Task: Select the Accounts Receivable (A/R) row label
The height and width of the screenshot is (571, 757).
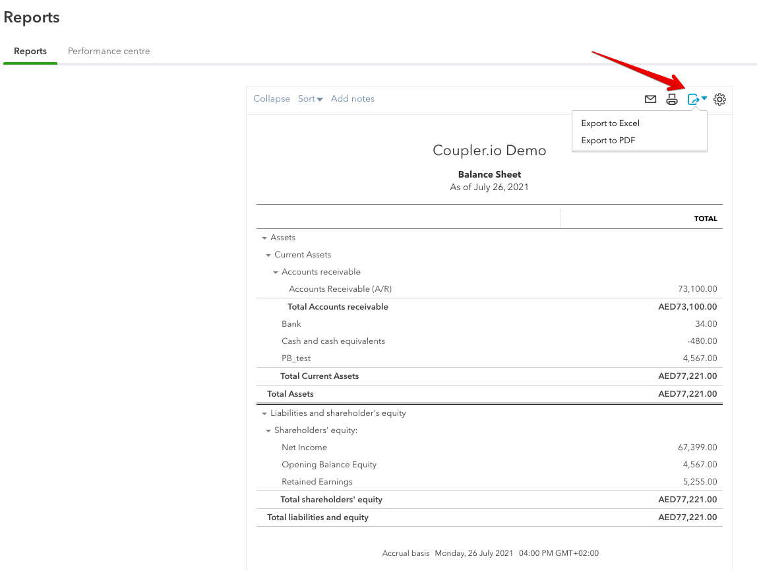Action: point(340,289)
